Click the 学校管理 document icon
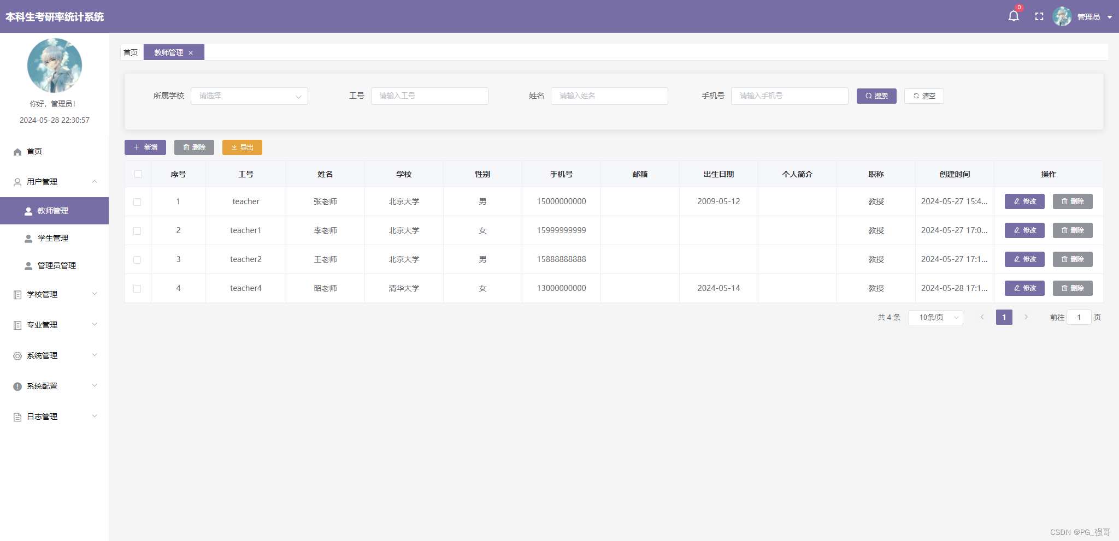The image size is (1119, 541). pos(17,295)
